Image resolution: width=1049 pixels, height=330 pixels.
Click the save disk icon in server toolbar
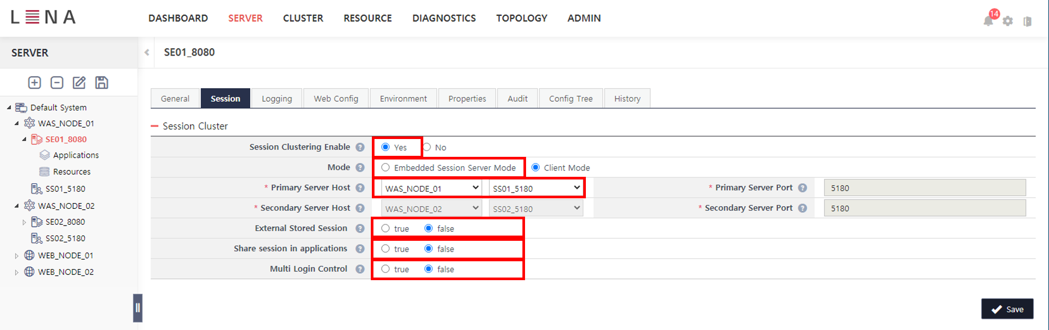[x=102, y=82]
